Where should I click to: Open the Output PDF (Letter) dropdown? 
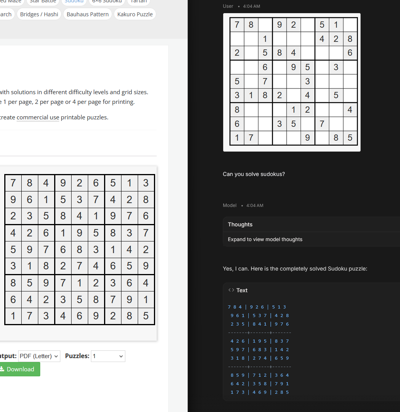(x=39, y=356)
